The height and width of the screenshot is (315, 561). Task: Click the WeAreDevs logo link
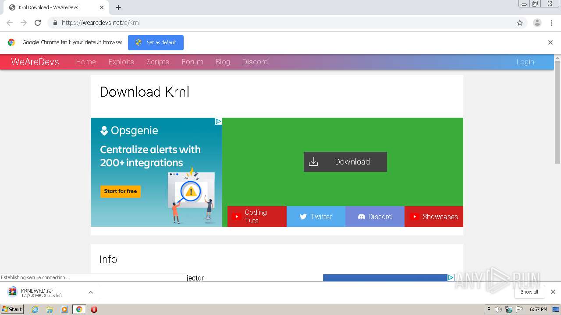coord(35,62)
